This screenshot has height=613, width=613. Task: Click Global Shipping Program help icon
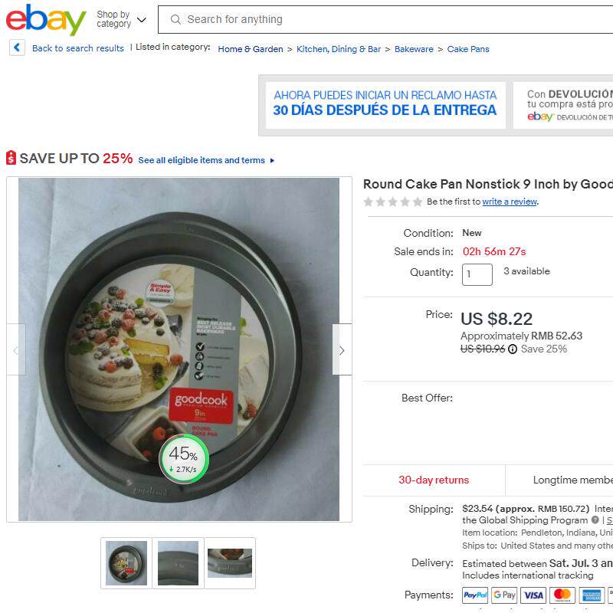point(595,520)
